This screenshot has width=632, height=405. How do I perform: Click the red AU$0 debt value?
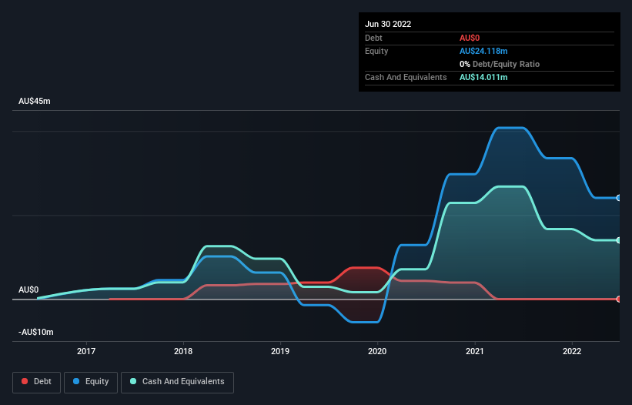(x=470, y=38)
